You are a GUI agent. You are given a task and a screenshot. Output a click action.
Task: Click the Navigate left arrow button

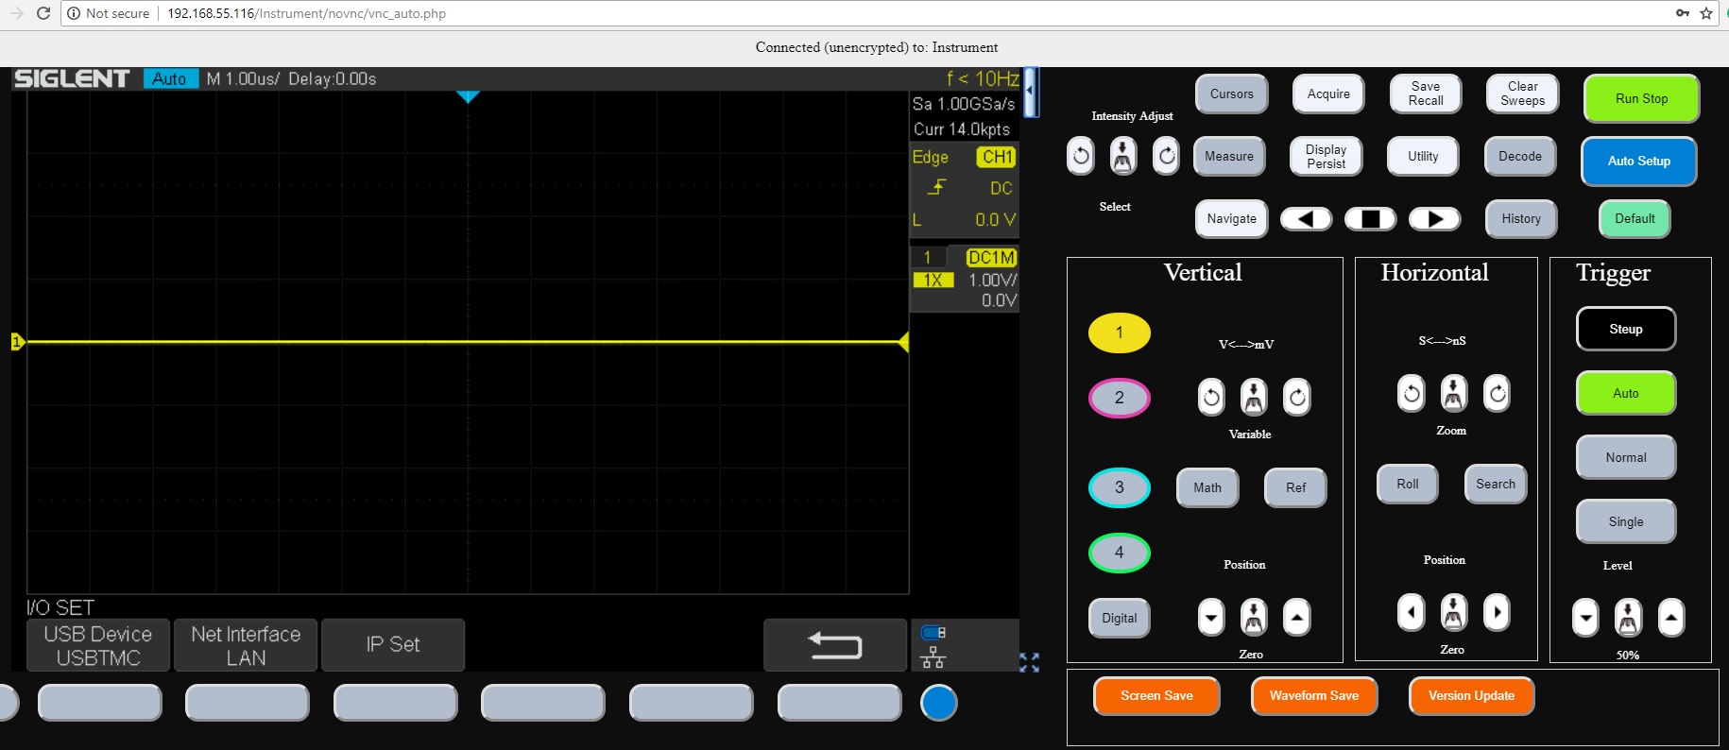click(1305, 219)
